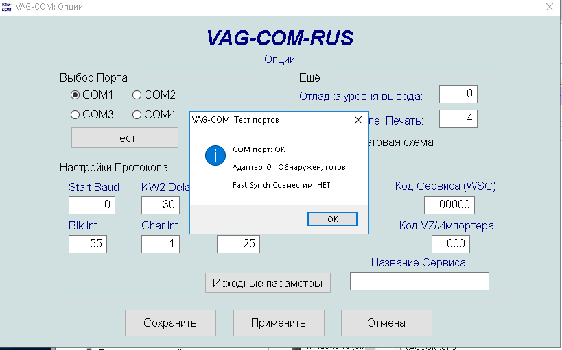
Task: Select the COM1 port radio button
Action: 75,95
